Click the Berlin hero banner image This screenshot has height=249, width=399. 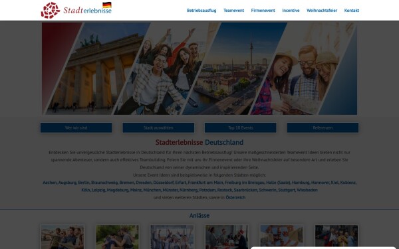tap(199, 68)
